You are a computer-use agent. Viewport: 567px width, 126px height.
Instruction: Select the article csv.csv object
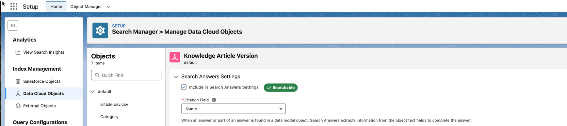[x=114, y=105]
